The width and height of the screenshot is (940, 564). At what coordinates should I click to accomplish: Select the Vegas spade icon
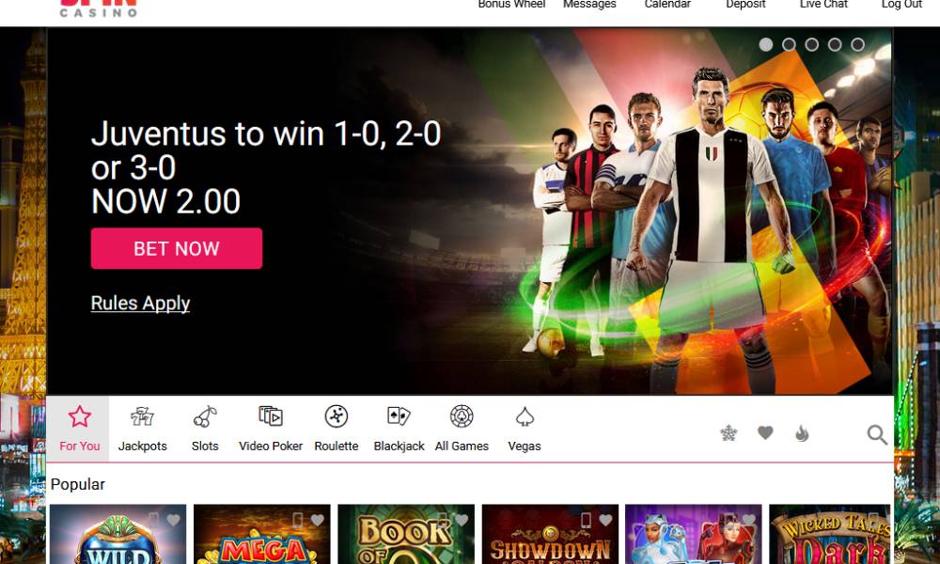click(525, 416)
